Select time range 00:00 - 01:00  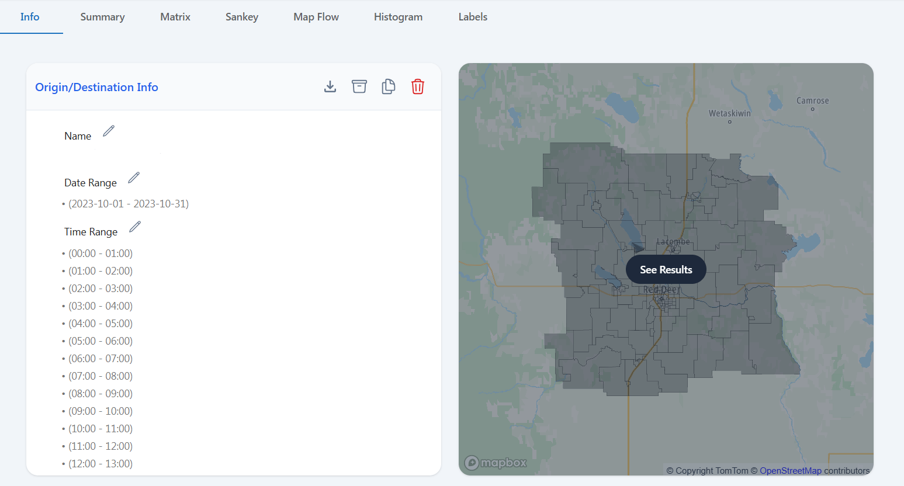[101, 254]
